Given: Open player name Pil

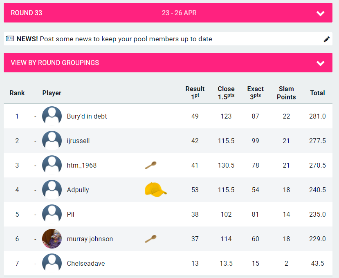Looking at the screenshot, I should (70, 214).
